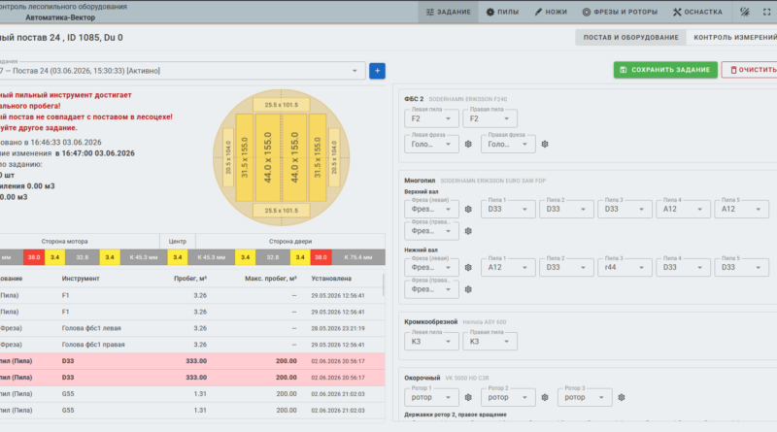This screenshot has width=777, height=432.
Task: Click the Центр column header
Action: (x=178, y=242)
